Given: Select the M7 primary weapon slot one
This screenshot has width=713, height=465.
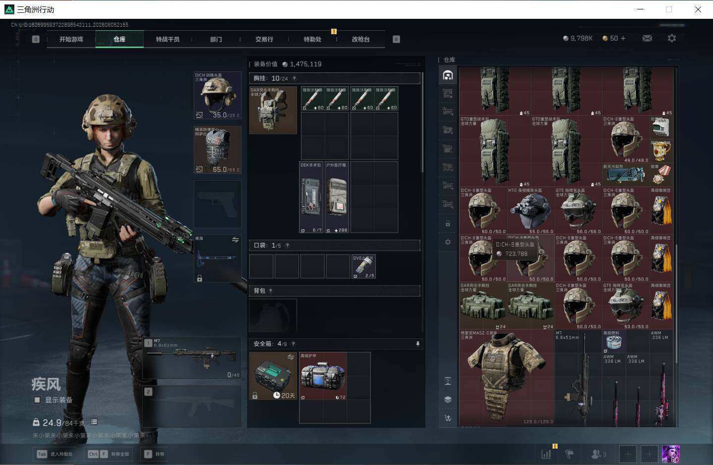Looking at the screenshot, I should [192, 359].
